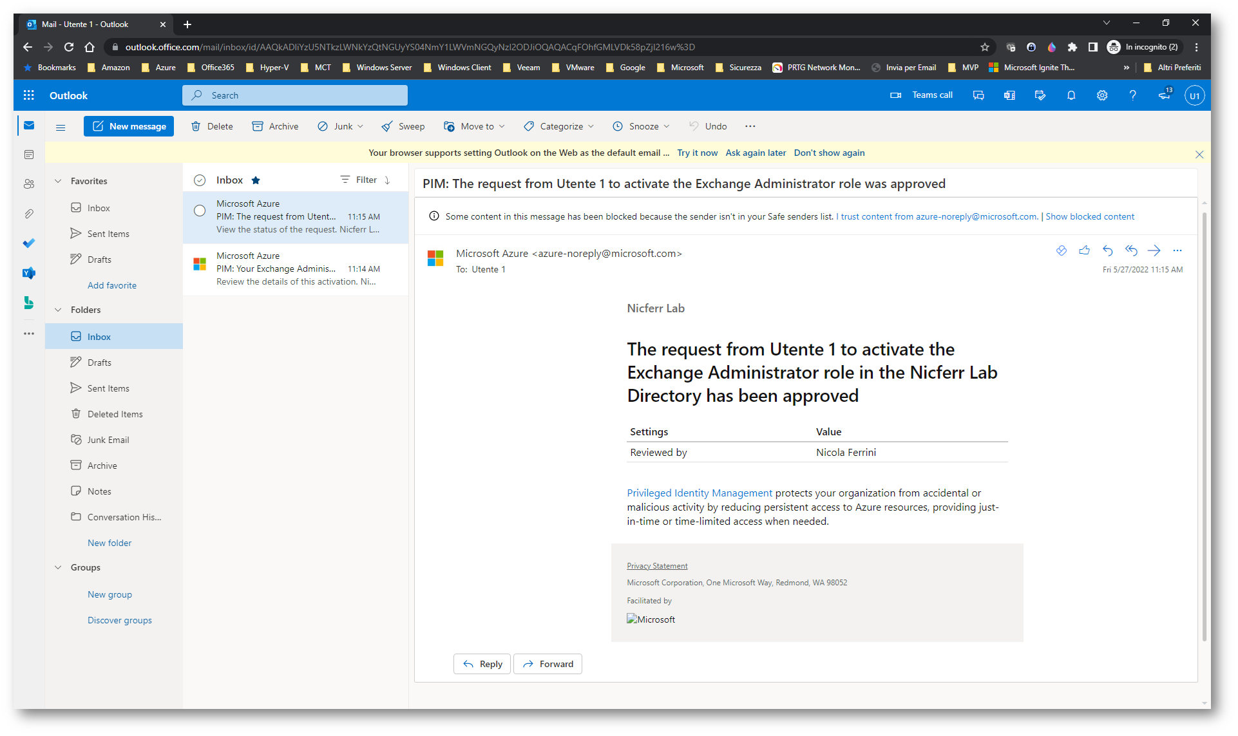Click Show blocked content
1238x736 pixels.
1090,216
